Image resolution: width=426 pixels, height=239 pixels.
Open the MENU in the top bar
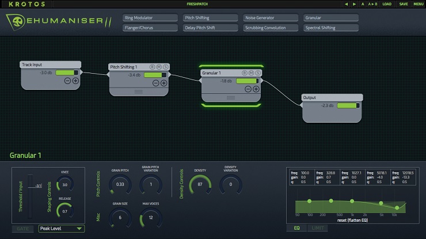pos(419,4)
